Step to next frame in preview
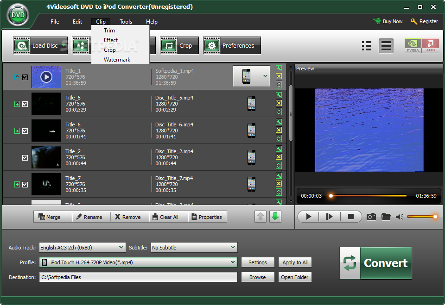445x305 pixels. pos(329,217)
